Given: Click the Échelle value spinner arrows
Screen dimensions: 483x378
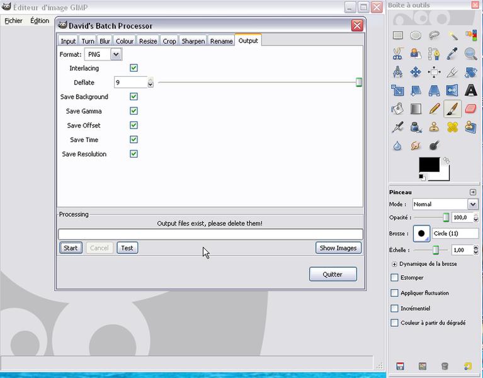Looking at the screenshot, I should [476, 250].
